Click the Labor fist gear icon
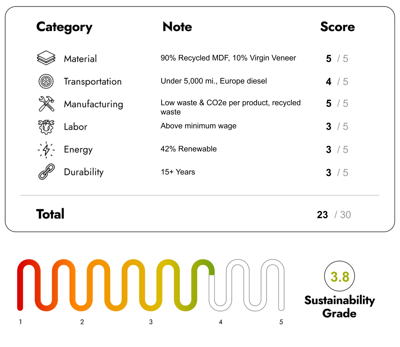This screenshot has width=400, height=347. 46,127
